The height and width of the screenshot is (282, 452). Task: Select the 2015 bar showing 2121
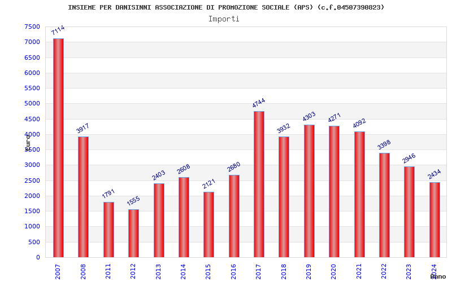click(208, 224)
